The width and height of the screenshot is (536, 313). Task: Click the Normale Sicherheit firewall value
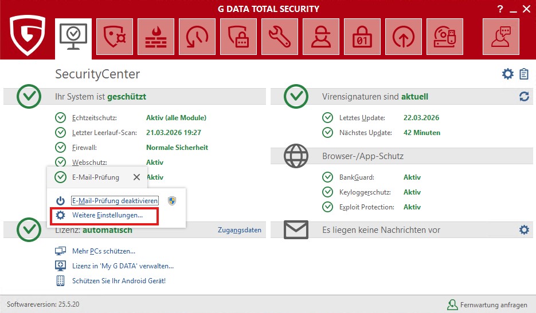click(177, 148)
